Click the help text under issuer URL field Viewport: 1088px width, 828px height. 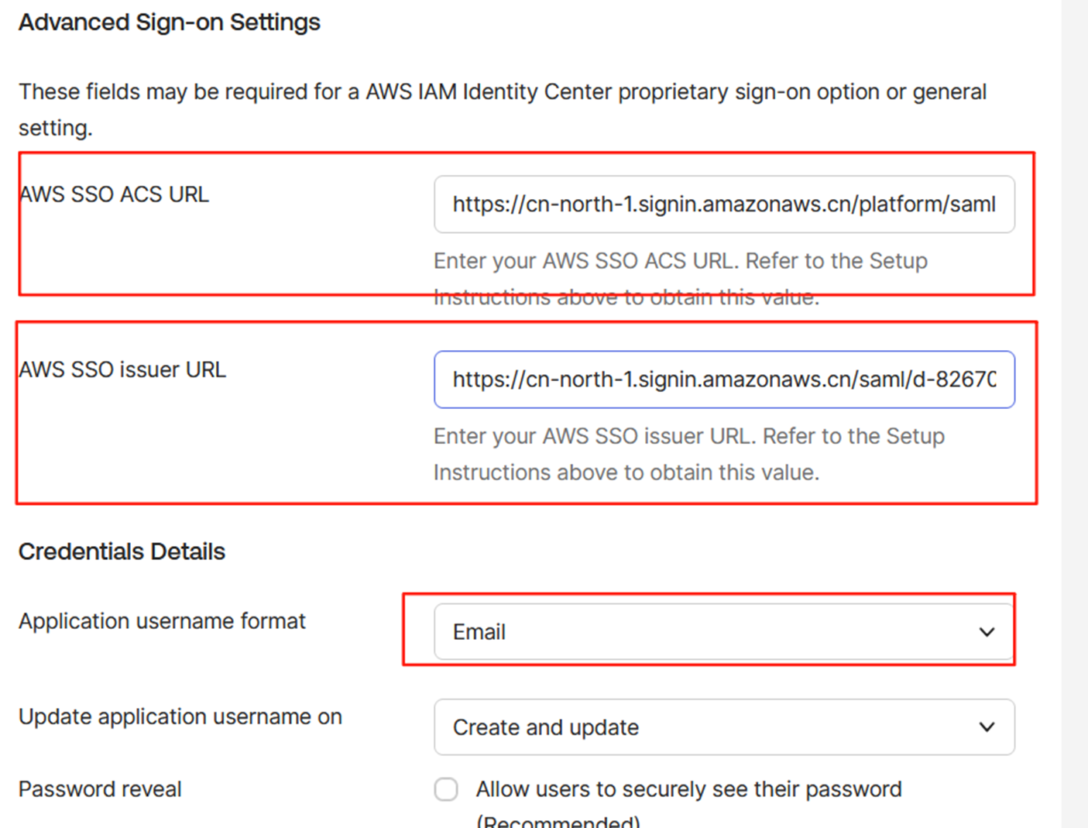pyautogui.click(x=688, y=454)
